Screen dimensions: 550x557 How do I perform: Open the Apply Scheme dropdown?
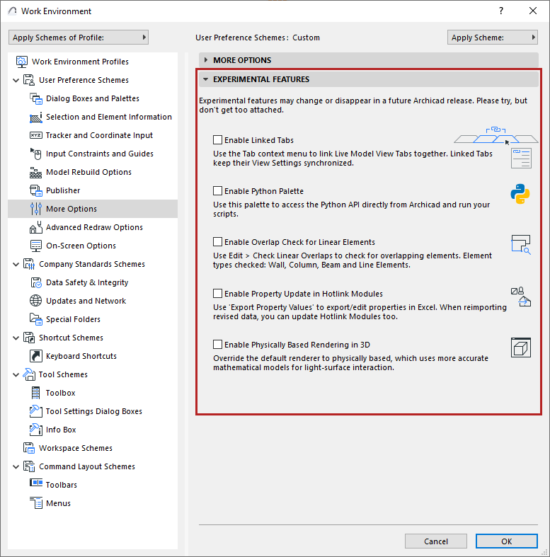tap(493, 38)
